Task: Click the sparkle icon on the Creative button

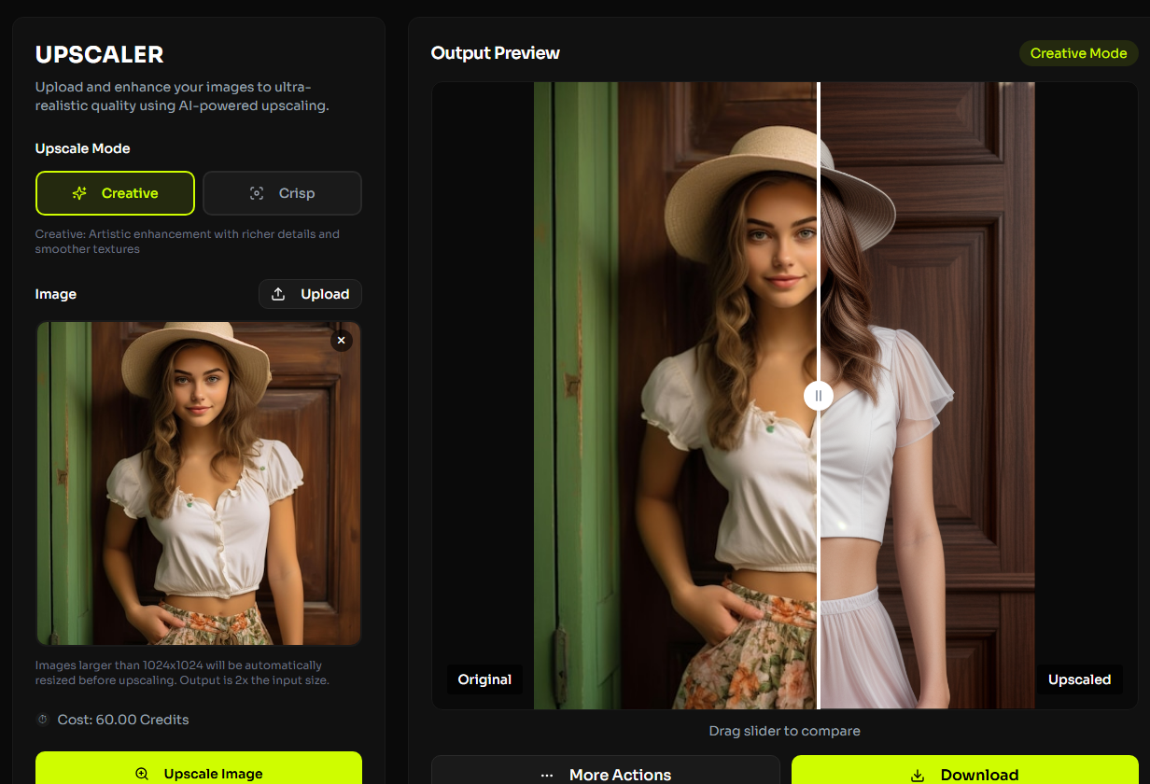Action: (79, 193)
